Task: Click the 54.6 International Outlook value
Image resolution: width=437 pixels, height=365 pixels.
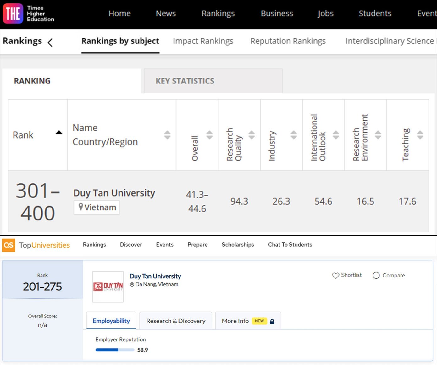Action: [324, 202]
